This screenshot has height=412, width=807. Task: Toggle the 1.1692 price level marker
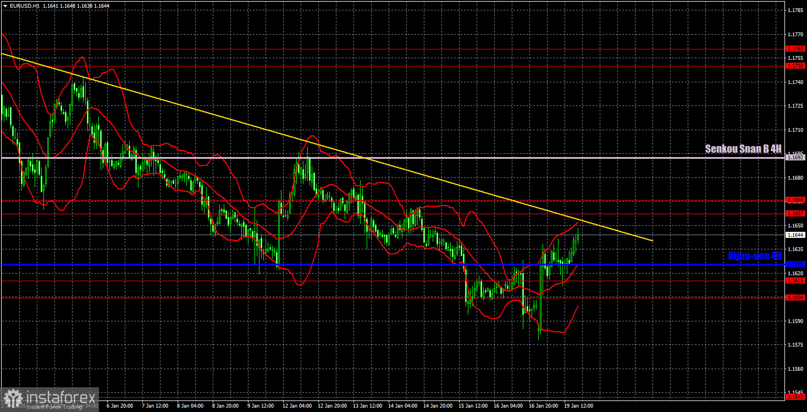[x=794, y=158]
